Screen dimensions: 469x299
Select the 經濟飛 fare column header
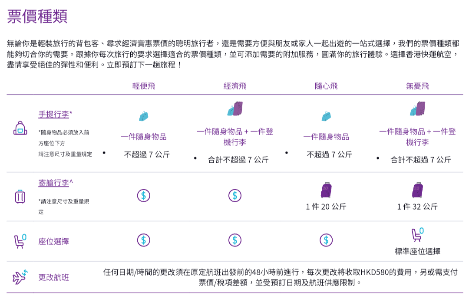click(235, 86)
